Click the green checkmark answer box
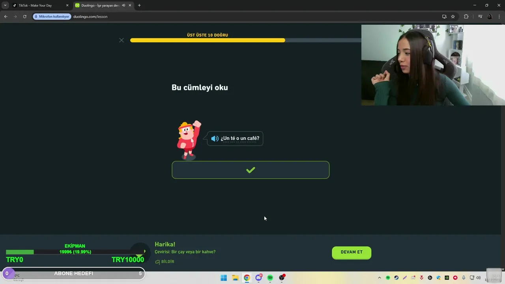The image size is (505, 284). pos(251,170)
